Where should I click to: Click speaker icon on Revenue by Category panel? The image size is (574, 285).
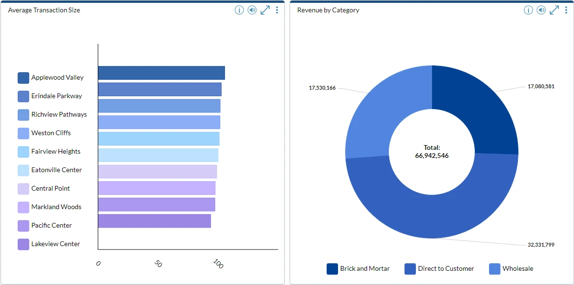point(541,10)
